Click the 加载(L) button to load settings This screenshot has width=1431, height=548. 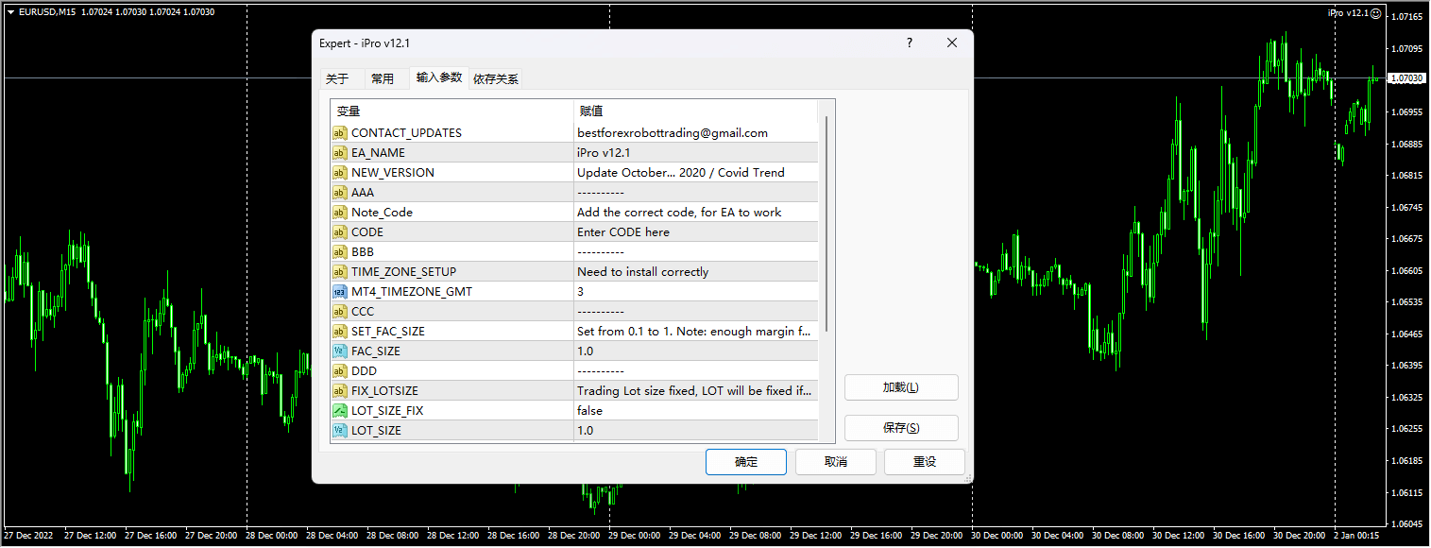coord(900,387)
